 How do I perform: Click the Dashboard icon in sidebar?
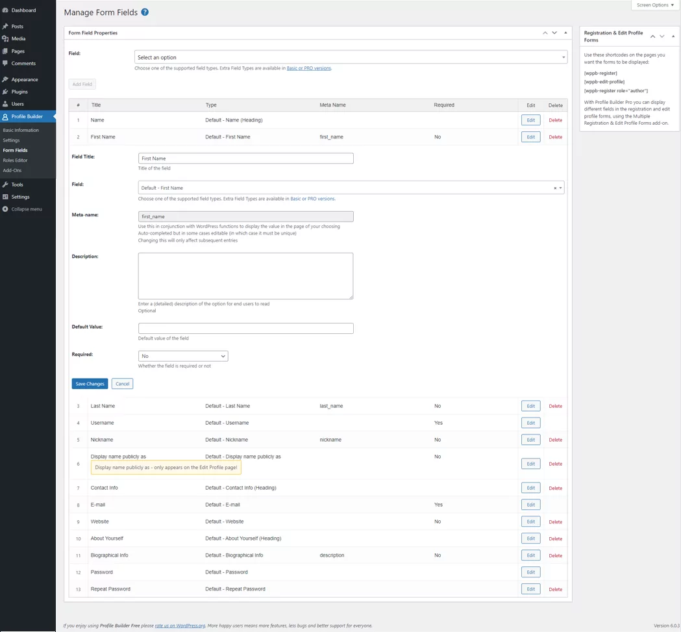pyautogui.click(x=5, y=10)
